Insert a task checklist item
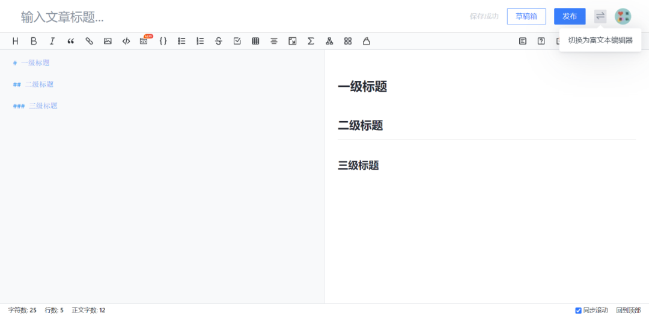649x316 pixels. tap(237, 41)
